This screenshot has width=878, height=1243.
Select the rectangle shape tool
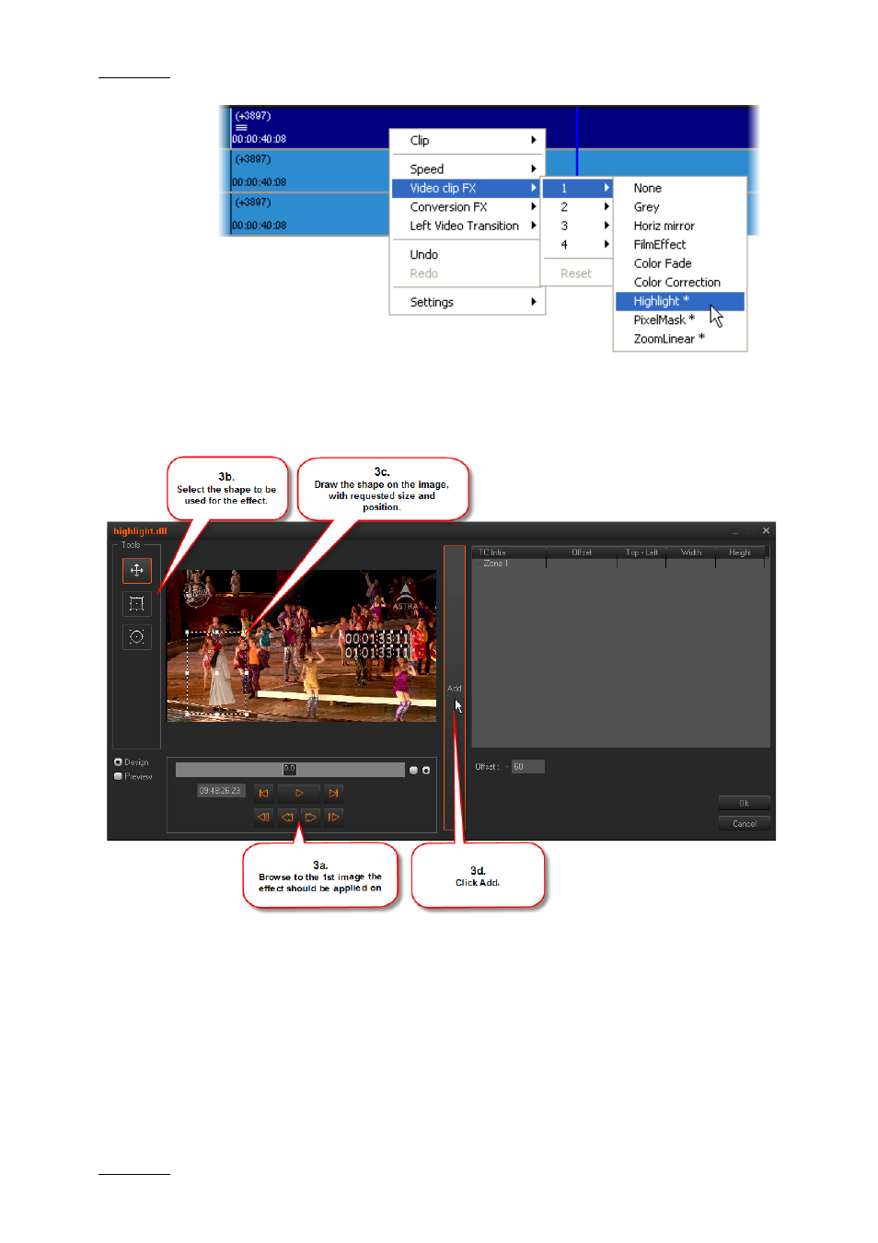[136, 603]
